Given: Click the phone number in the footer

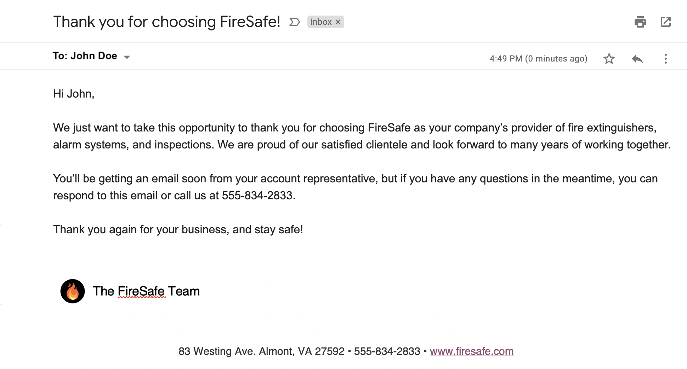Looking at the screenshot, I should (388, 351).
